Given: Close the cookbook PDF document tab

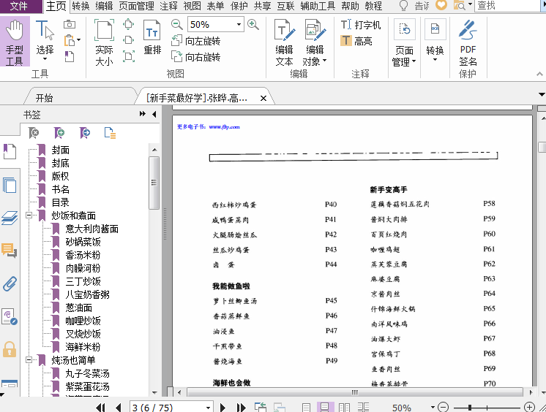Looking at the screenshot, I should (x=263, y=99).
